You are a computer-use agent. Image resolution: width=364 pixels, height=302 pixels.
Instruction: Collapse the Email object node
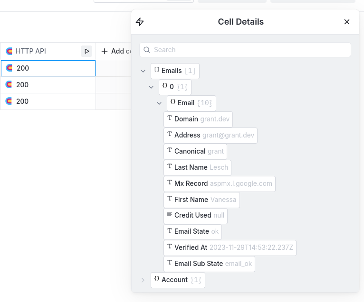[x=159, y=103]
